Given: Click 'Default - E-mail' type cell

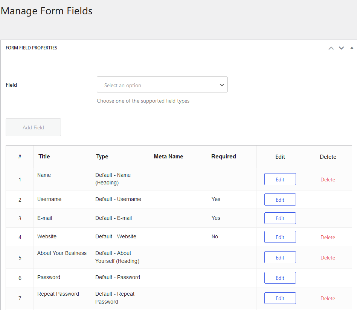Looking at the screenshot, I should [113, 218].
